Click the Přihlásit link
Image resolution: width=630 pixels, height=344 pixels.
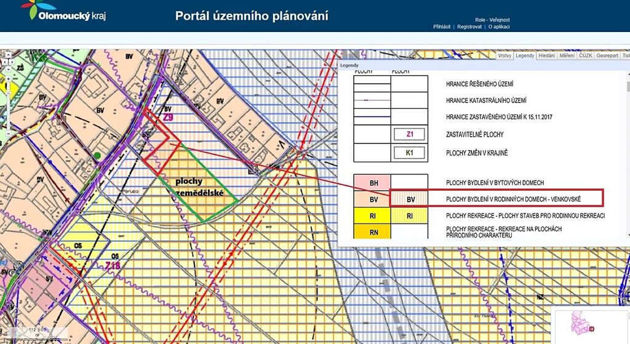[x=442, y=27]
